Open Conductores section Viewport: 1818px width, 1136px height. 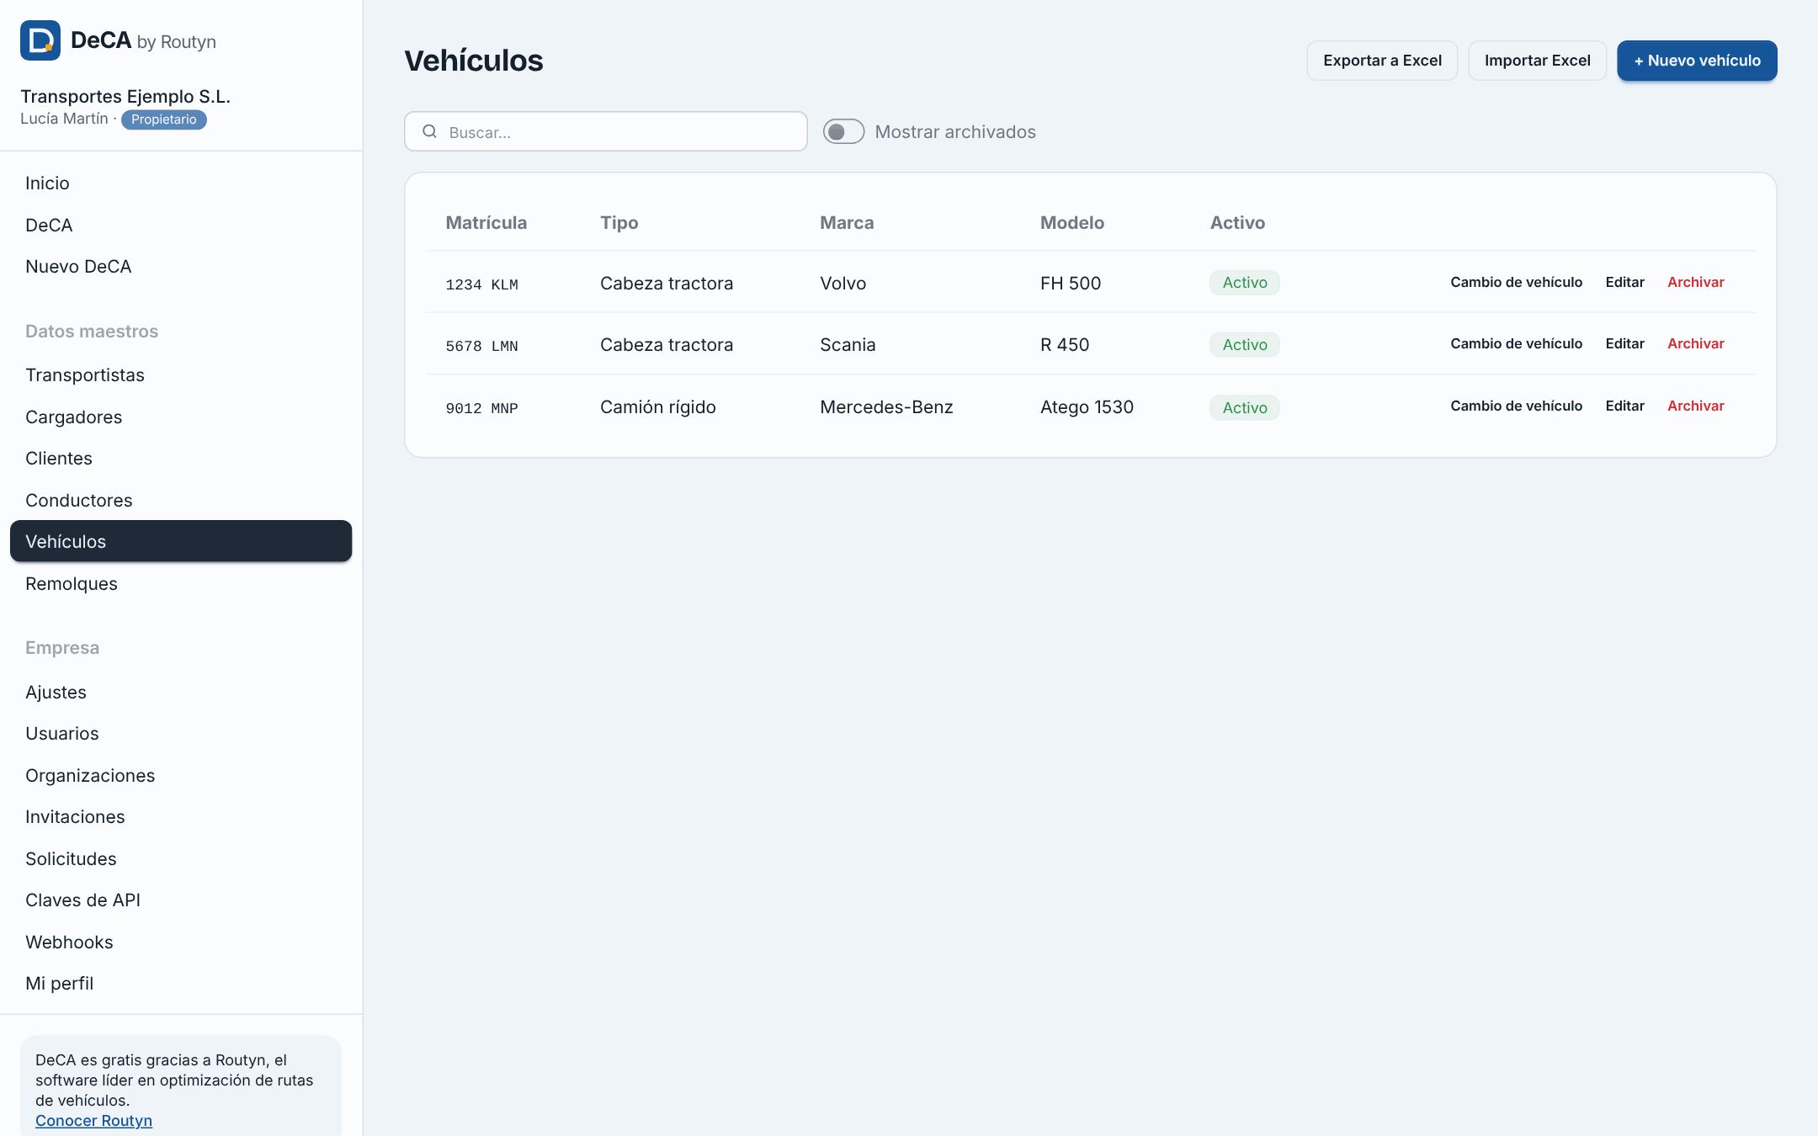(181, 500)
